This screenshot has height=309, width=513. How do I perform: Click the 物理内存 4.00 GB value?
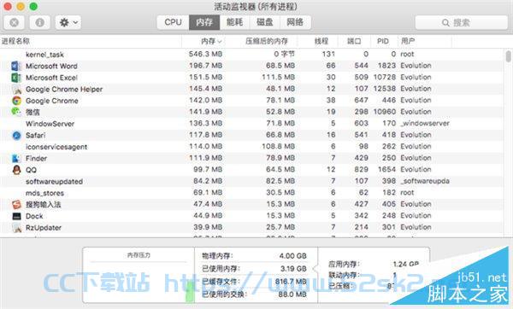coord(292,256)
